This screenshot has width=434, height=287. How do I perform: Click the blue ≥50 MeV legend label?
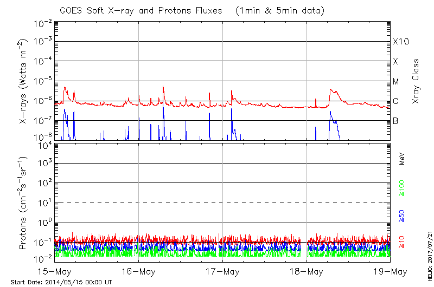[402, 215]
